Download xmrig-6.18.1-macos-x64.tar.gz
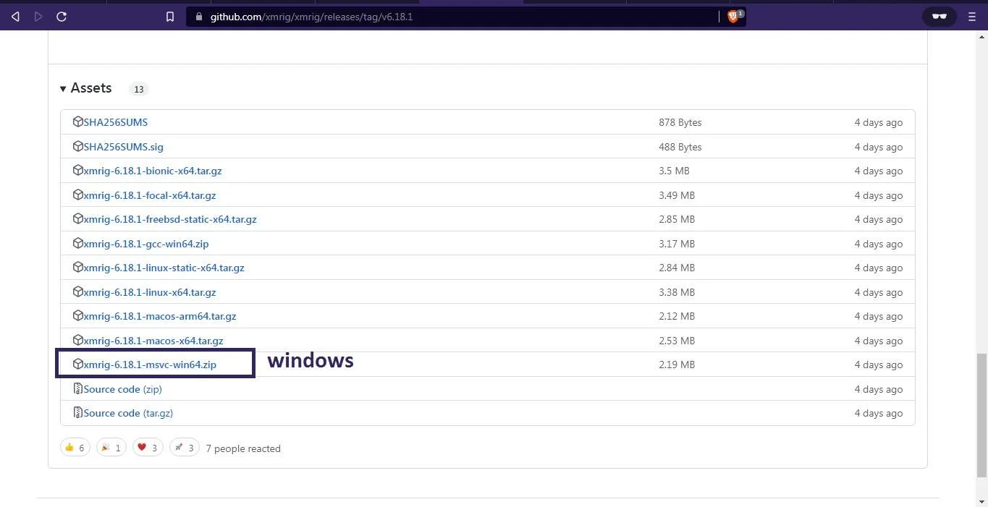The width and height of the screenshot is (988, 507). pos(153,341)
